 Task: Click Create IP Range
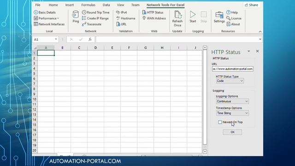pyautogui.click(x=95, y=18)
